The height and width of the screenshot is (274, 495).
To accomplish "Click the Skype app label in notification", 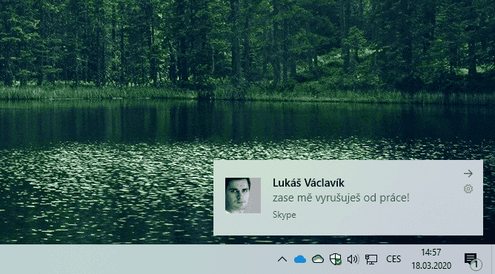I will (285, 215).
